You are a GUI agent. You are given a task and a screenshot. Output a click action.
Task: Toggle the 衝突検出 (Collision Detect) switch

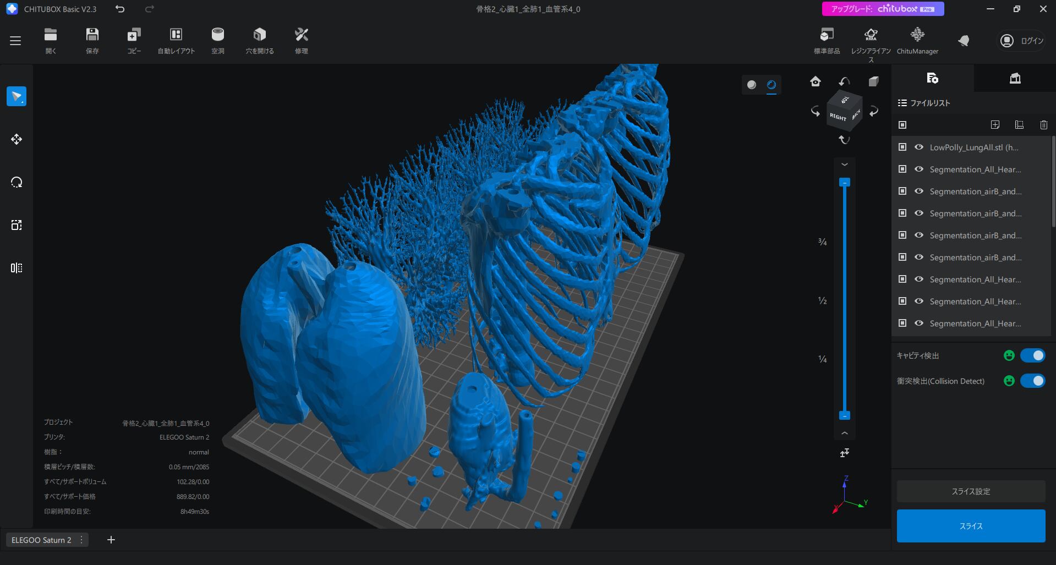coord(1032,381)
